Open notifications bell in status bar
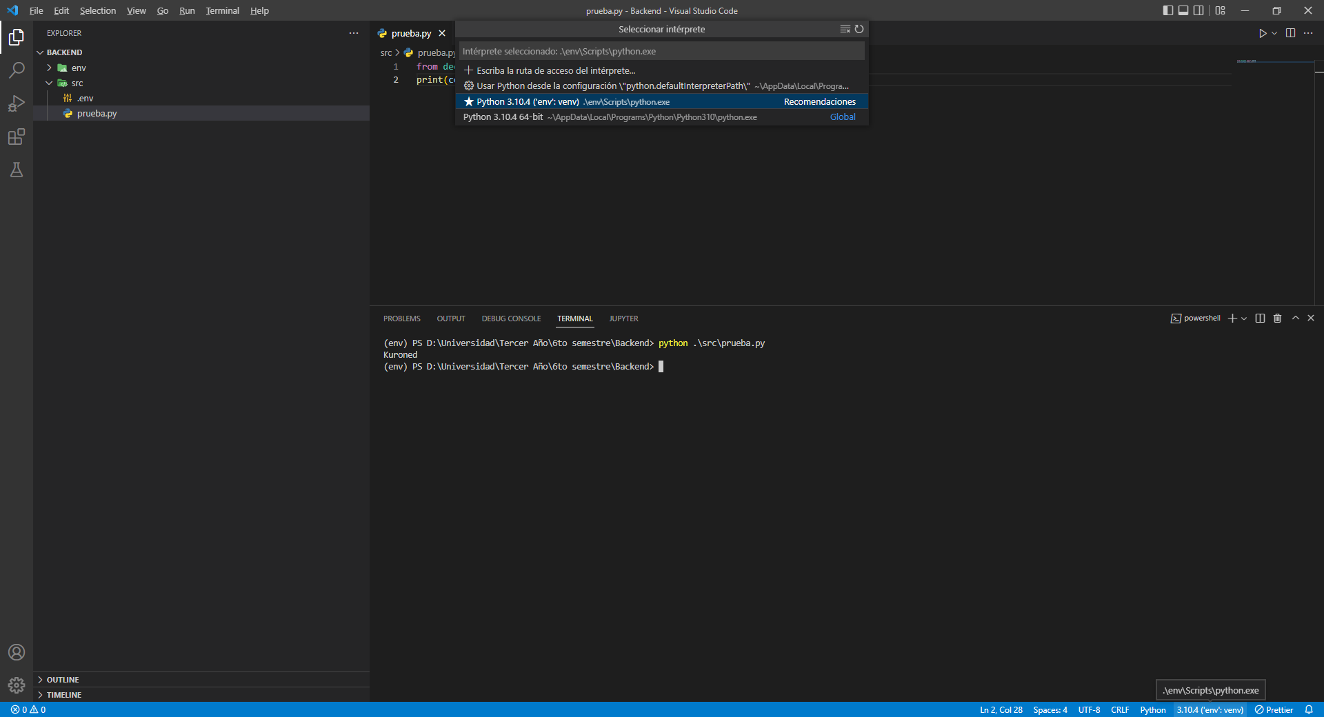The height and width of the screenshot is (717, 1324). (1309, 709)
